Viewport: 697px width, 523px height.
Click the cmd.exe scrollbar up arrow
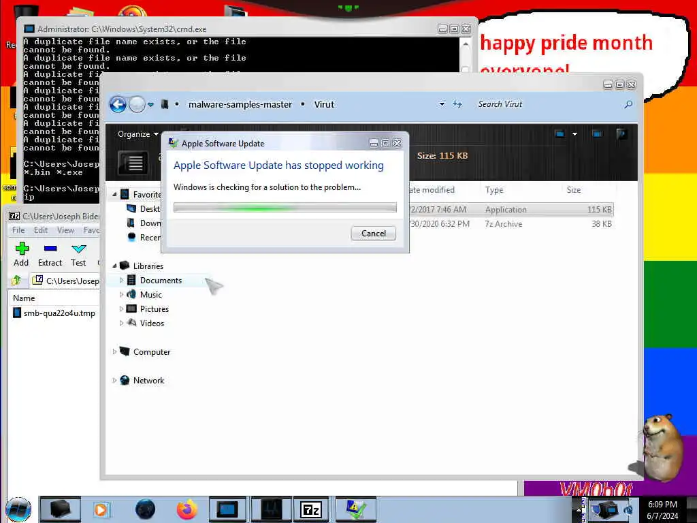click(x=466, y=44)
